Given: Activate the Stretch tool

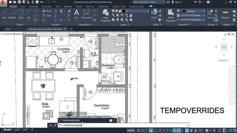Looking at the screenshot, I should point(44,20).
